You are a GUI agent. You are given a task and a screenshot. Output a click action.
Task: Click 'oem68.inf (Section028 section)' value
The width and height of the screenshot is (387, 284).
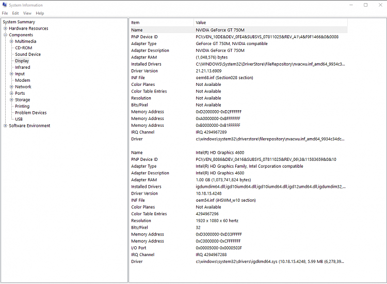pyautogui.click(x=224, y=78)
